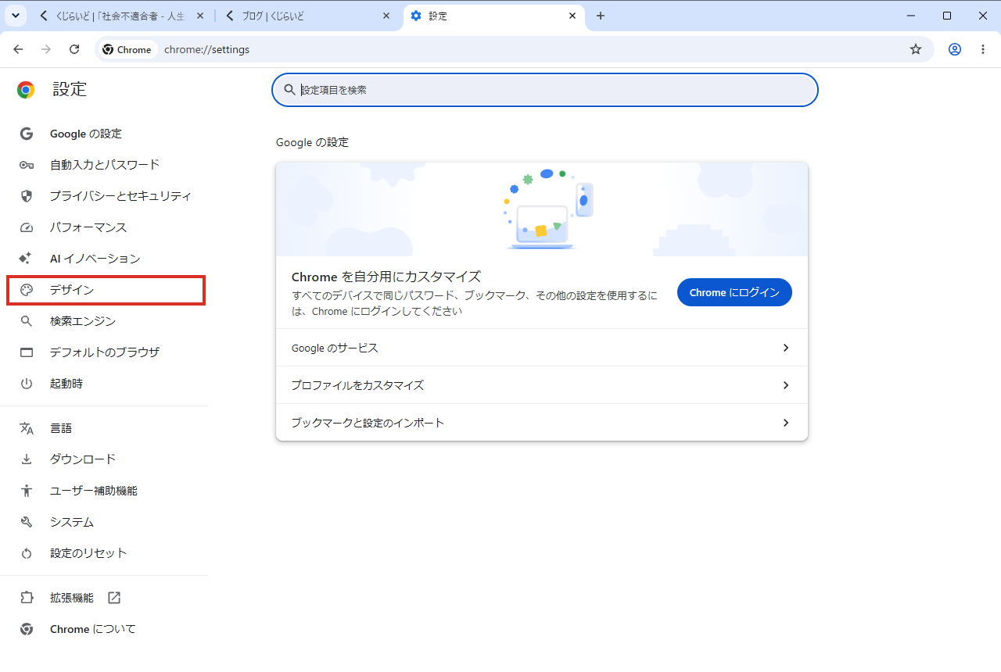The height and width of the screenshot is (672, 1001).
Task: Click the browser window icon for default browser
Action: (27, 352)
